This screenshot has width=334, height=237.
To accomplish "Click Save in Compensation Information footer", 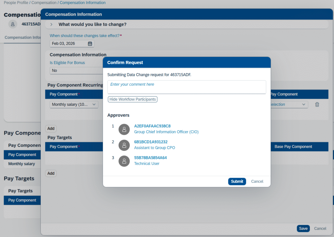I will 303,229.
